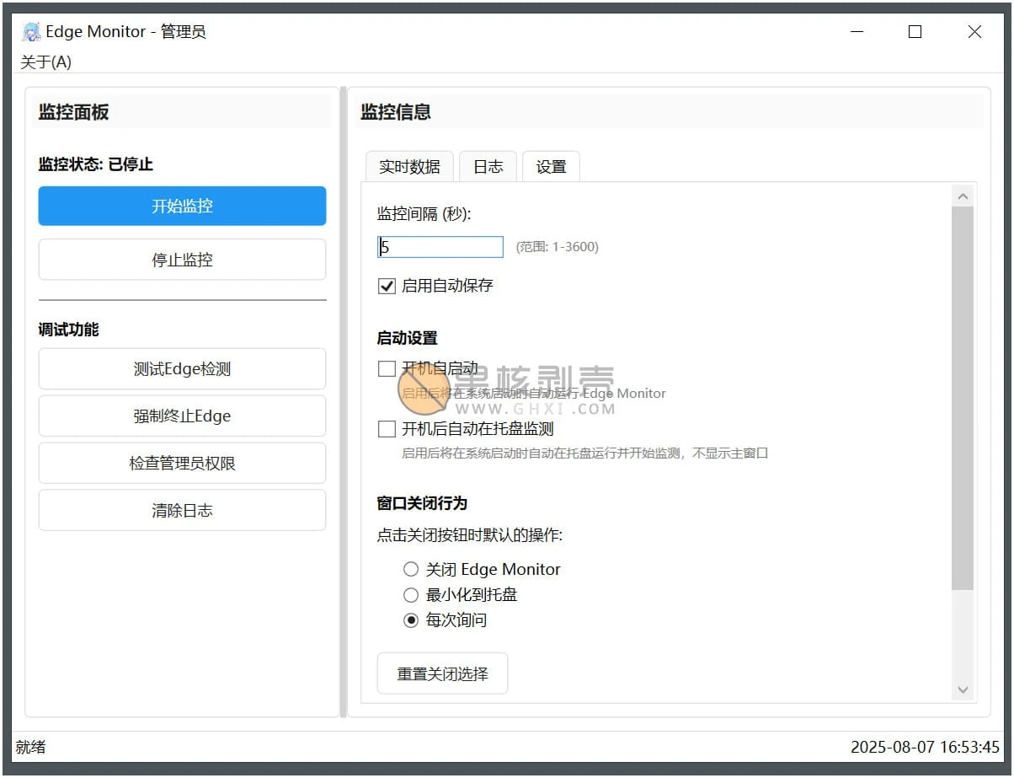Click the Edge Monitor app icon in title bar

pyautogui.click(x=30, y=31)
